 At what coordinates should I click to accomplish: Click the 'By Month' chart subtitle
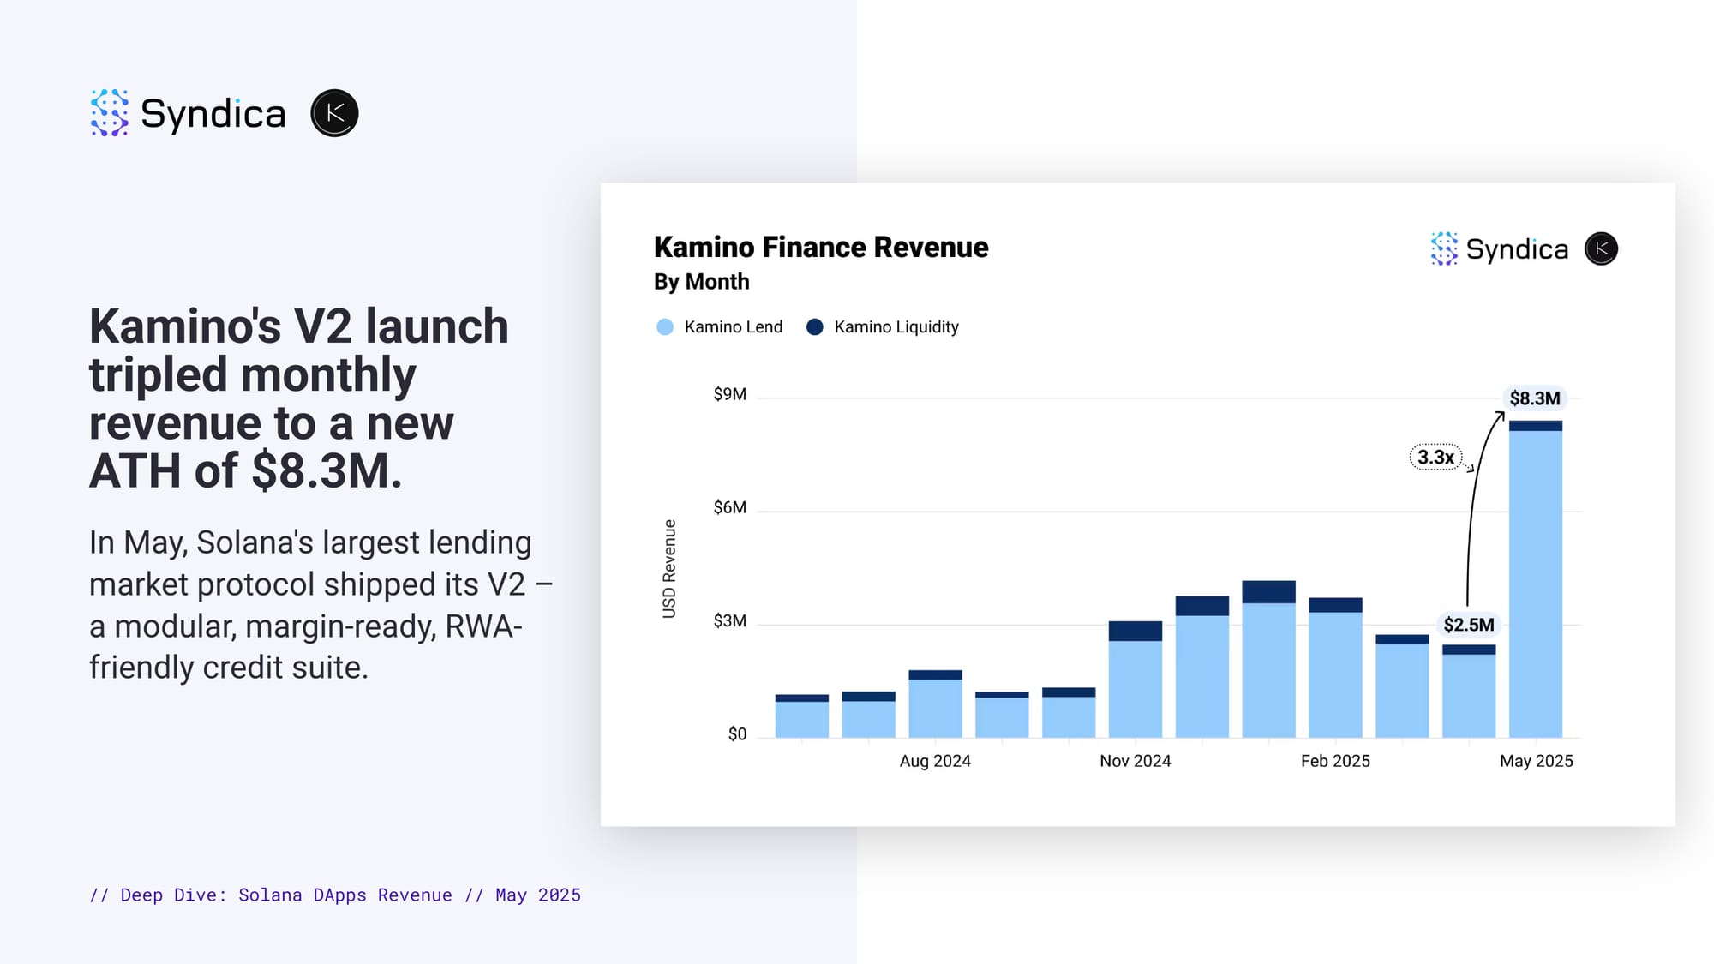point(701,282)
